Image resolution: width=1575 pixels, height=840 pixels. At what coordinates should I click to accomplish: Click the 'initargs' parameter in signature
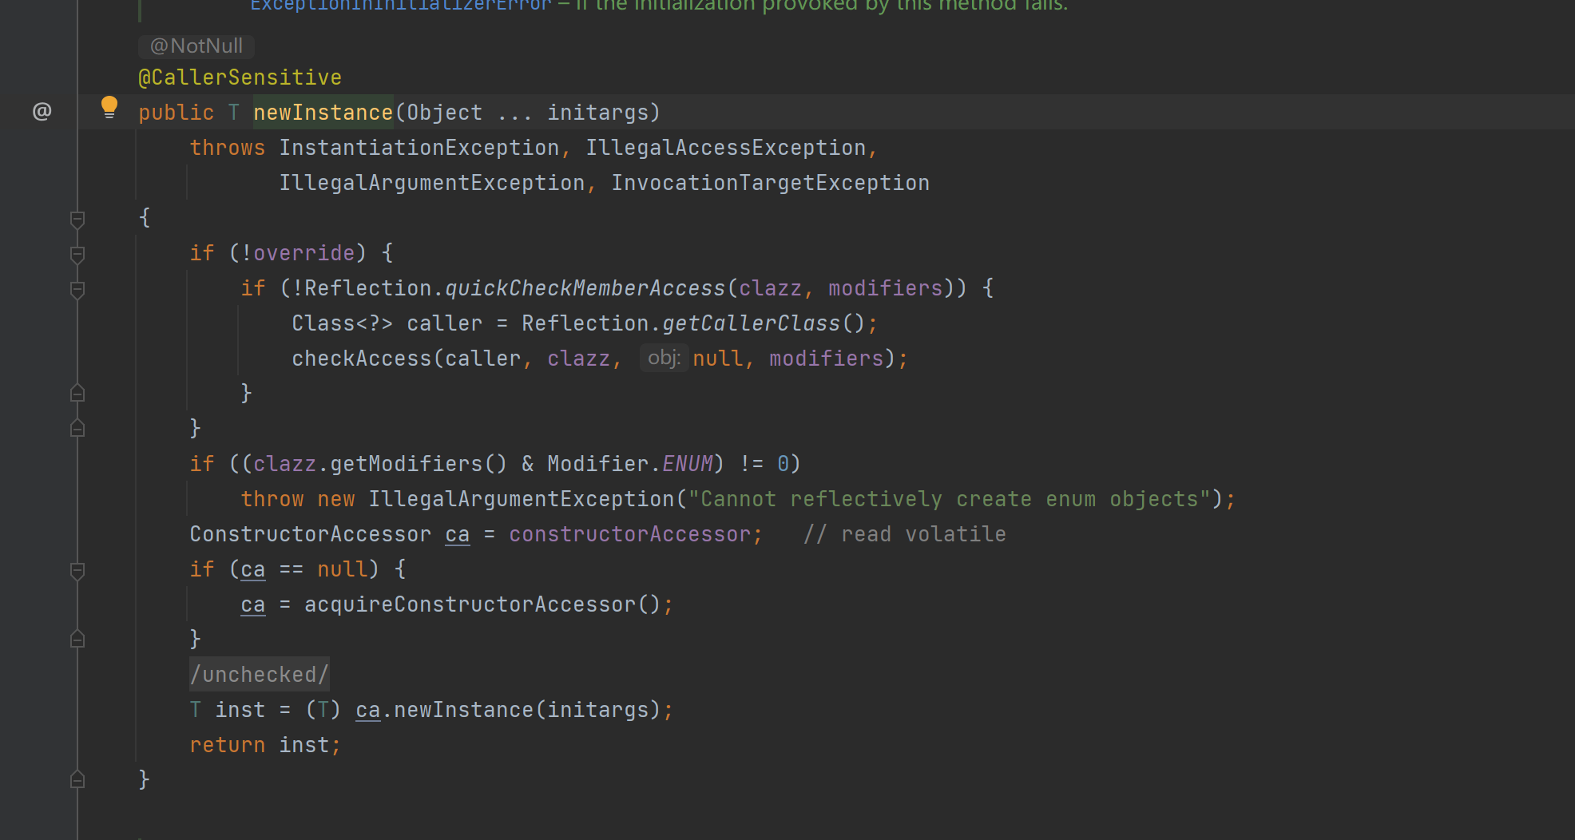(598, 113)
